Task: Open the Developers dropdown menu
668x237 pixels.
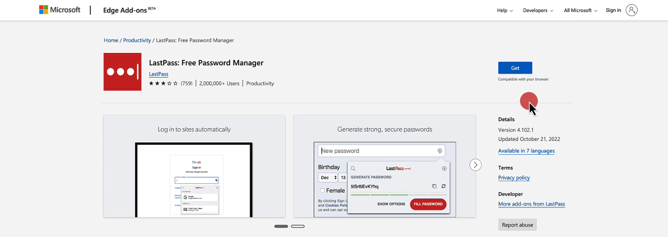Action: [538, 10]
